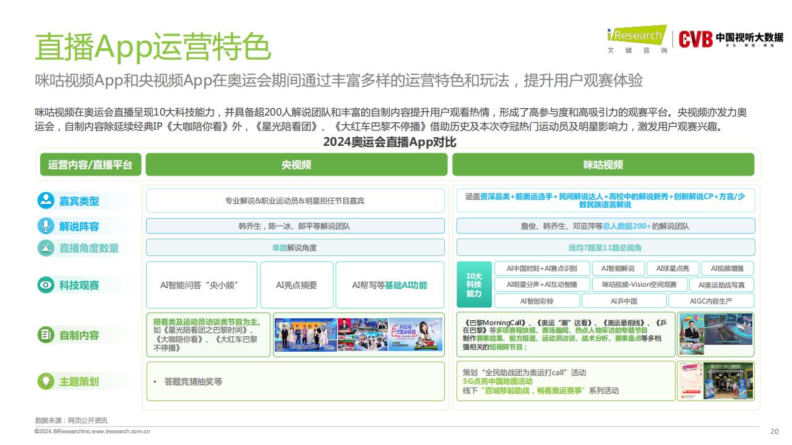This screenshot has height=445, width=792.
Task: Click the group photo thumbnail in 央视频 自制内容
Action: tap(306, 335)
